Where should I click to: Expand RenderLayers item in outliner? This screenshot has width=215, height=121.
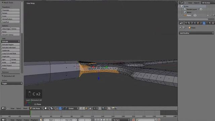coord(182,9)
